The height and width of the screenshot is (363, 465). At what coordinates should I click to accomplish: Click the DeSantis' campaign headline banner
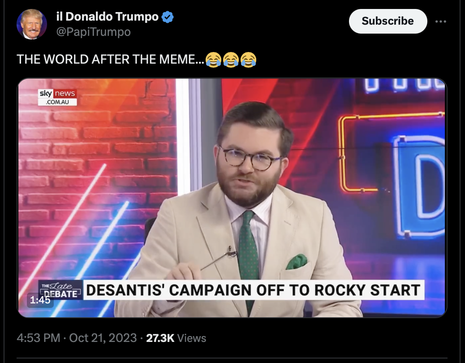(x=254, y=290)
